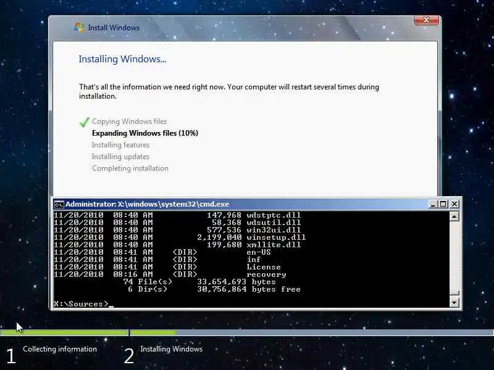
Task: Click the wdsutil.dll file row
Action: pyautogui.click(x=177, y=223)
